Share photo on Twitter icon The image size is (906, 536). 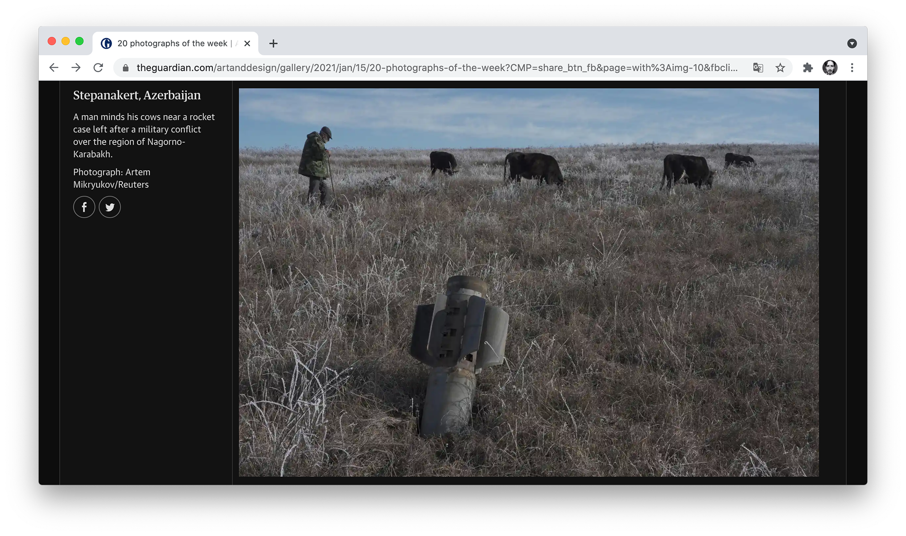(x=110, y=207)
